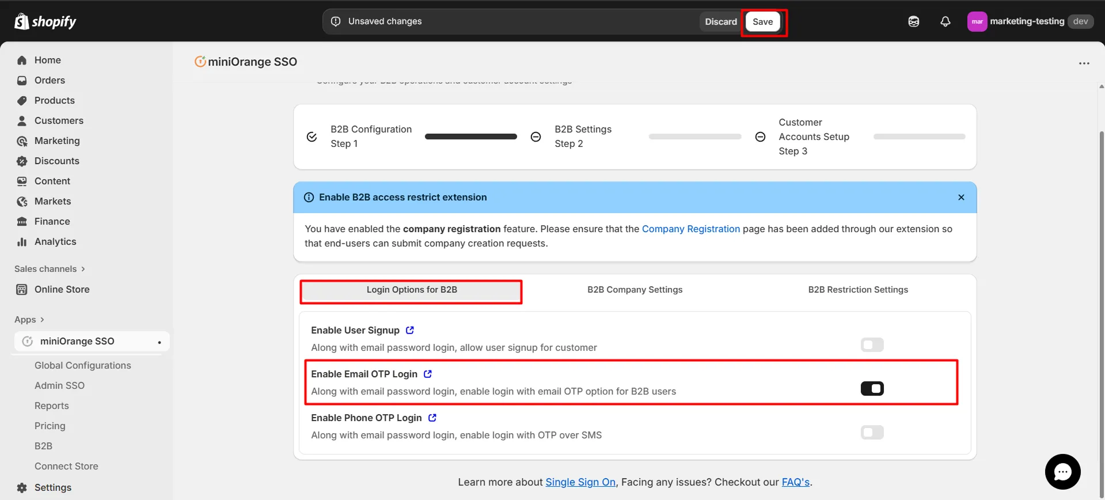This screenshot has height=500, width=1105.
Task: Click the B2B Settings step circle icon
Action: tap(536, 137)
